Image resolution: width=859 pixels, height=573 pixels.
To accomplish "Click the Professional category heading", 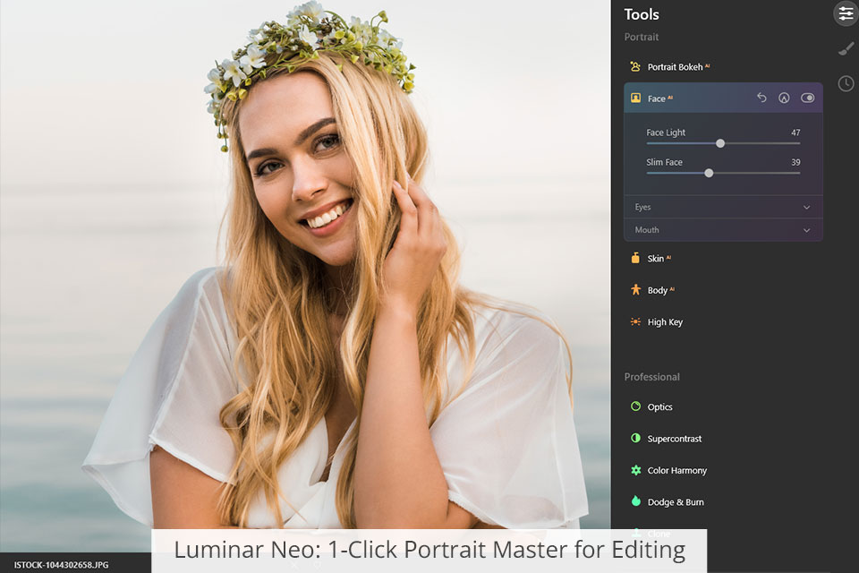I will tap(652, 377).
